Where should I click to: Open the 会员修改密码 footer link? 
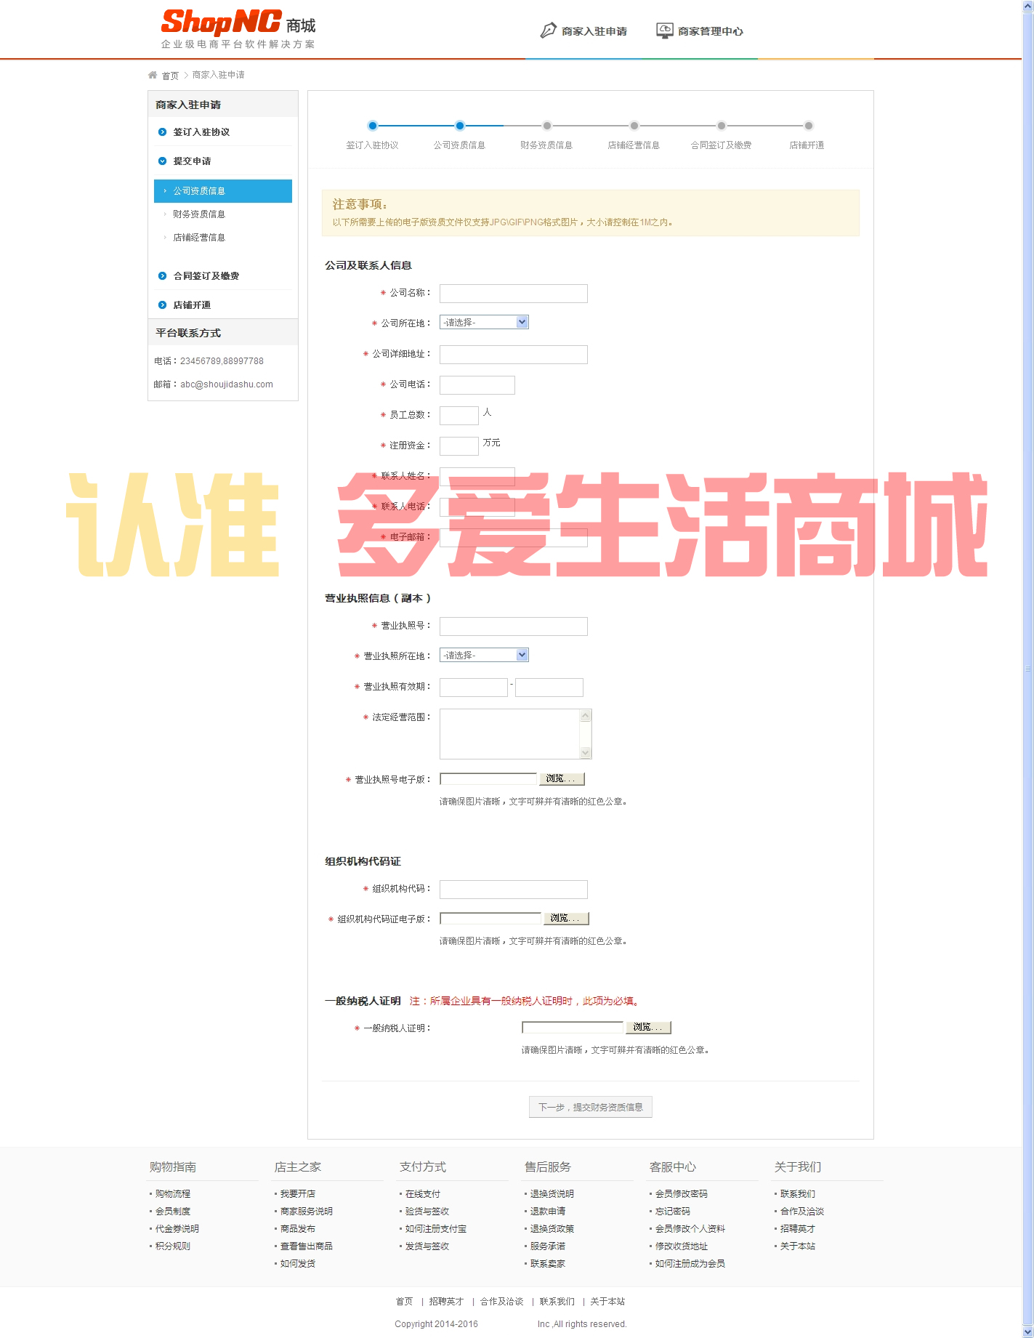pos(682,1193)
